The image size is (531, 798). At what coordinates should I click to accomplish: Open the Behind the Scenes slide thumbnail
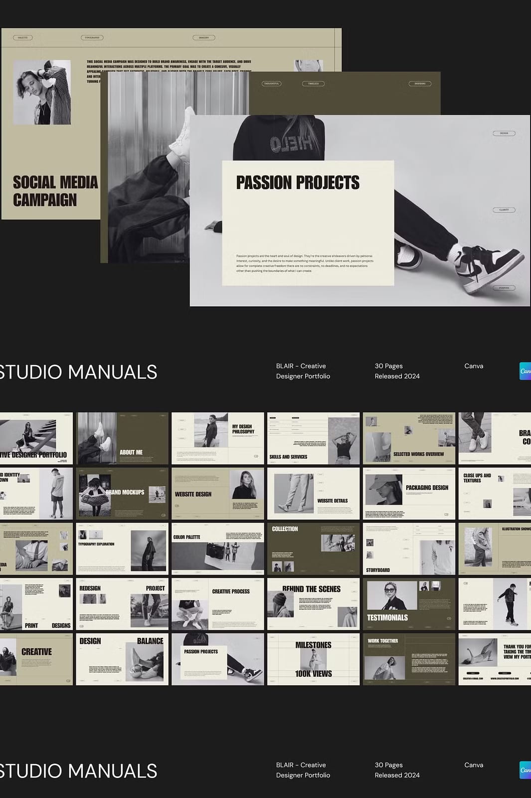[x=313, y=604]
